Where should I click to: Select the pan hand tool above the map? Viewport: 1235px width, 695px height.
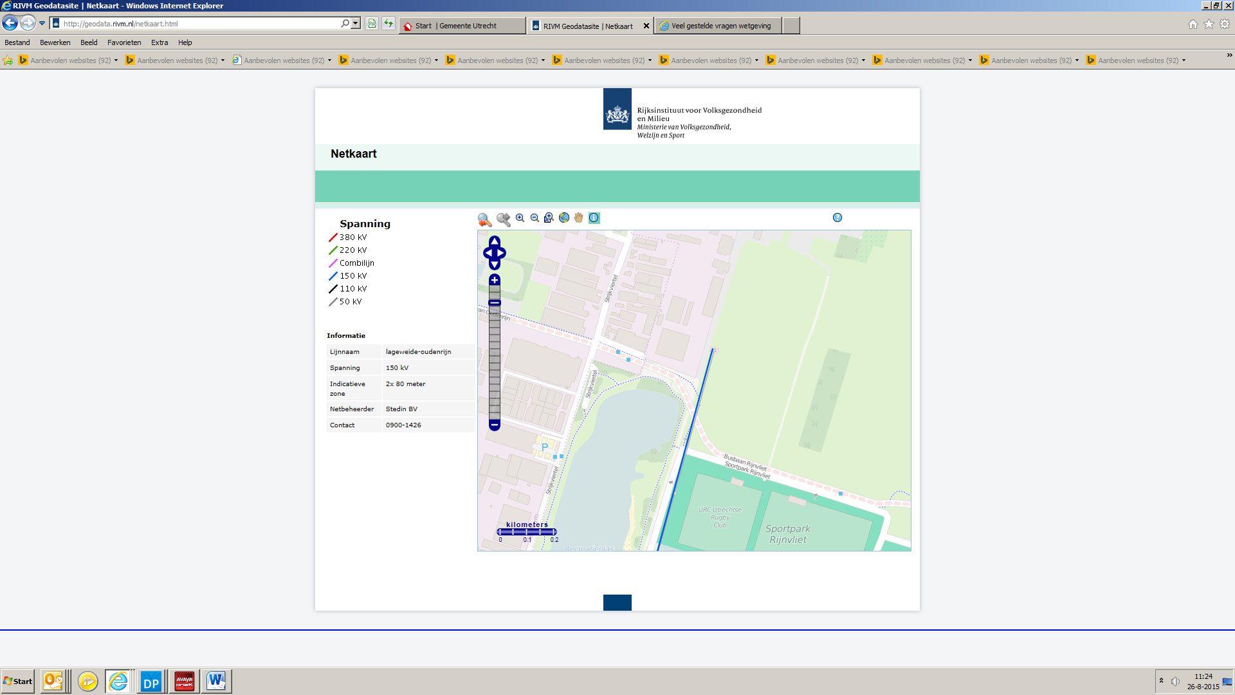click(x=578, y=218)
